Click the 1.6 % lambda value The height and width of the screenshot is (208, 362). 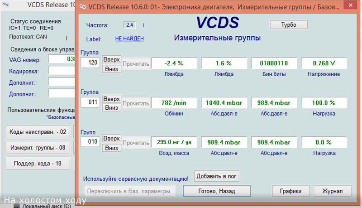[224, 63]
